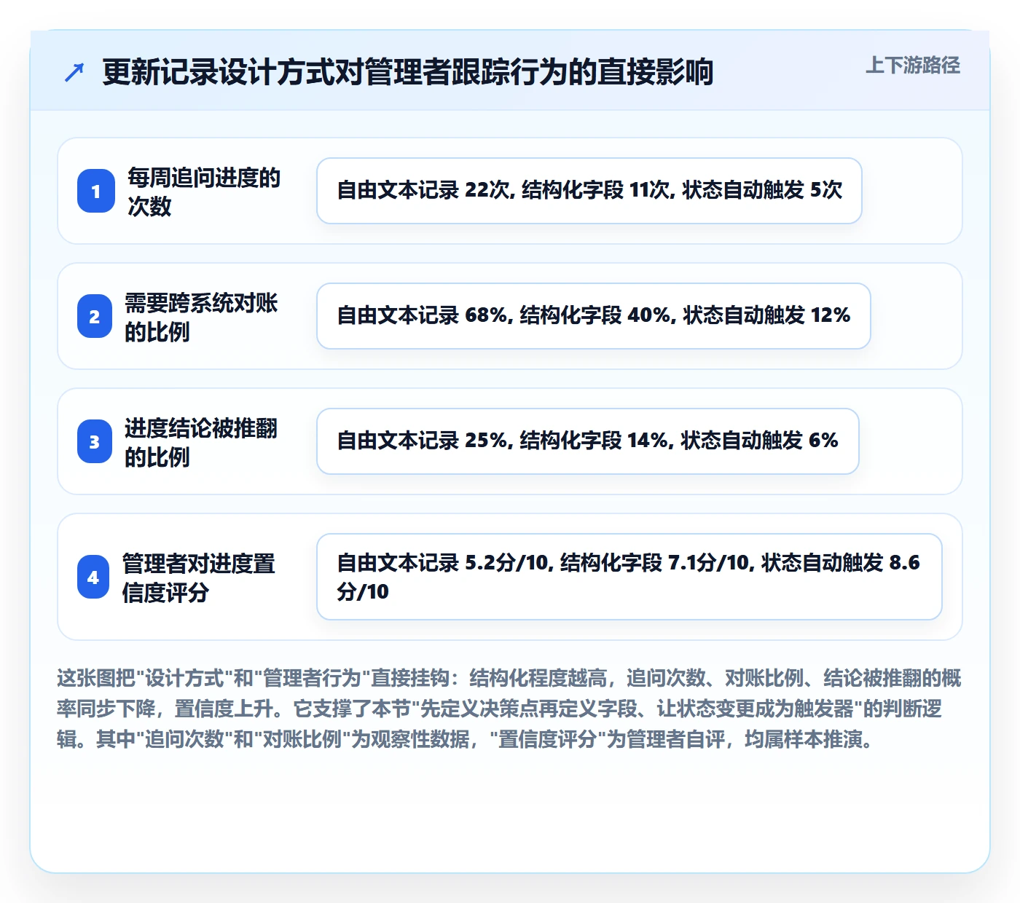Click the number 1 badge
This screenshot has height=903, width=1020.
96,191
